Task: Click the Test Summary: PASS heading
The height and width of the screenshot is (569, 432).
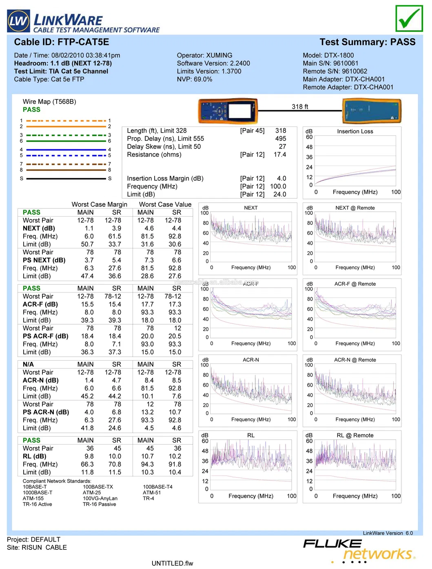Action: (367, 42)
